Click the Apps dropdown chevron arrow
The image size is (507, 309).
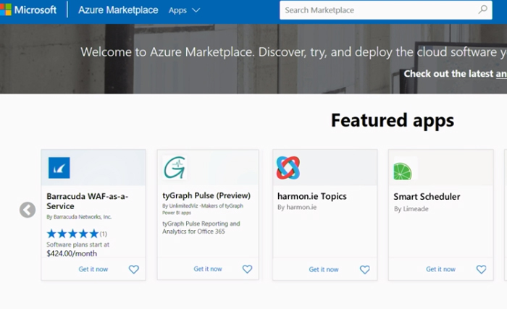[196, 10]
